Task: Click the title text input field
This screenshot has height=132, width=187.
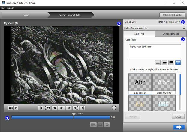Action: tap(155, 52)
